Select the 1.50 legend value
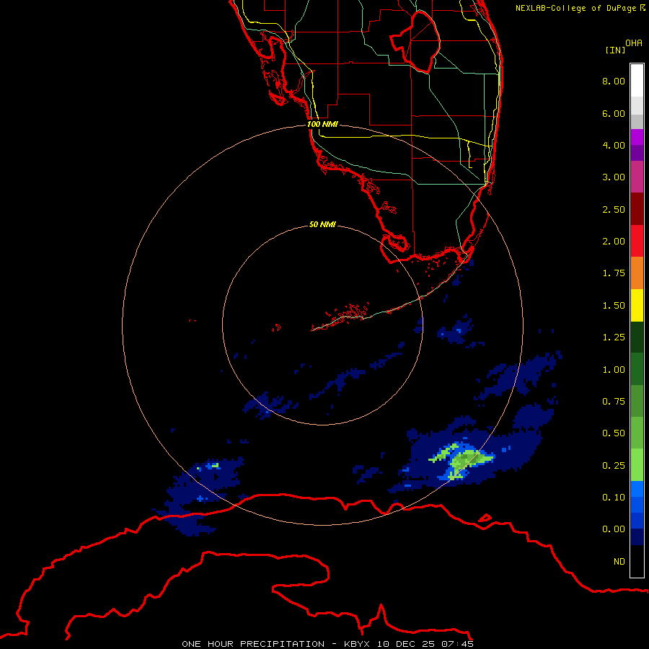The image size is (649, 649). coord(614,306)
